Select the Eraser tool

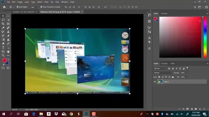(8, 36)
